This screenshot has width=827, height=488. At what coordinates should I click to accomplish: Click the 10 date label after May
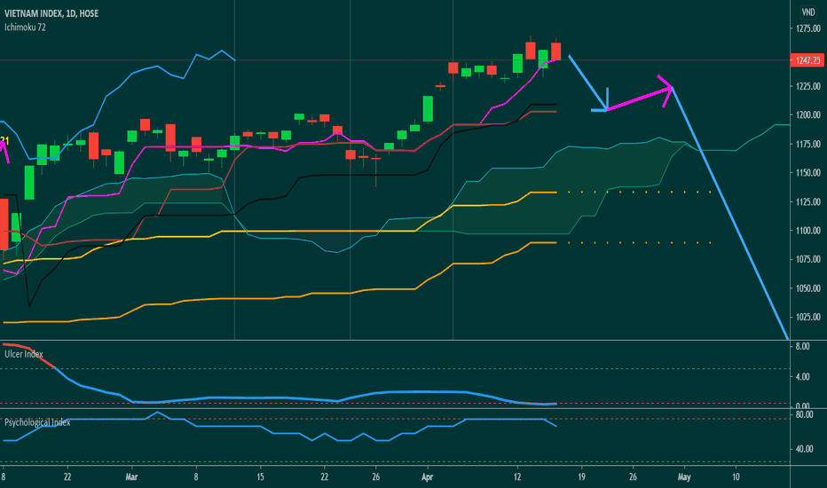[736, 477]
